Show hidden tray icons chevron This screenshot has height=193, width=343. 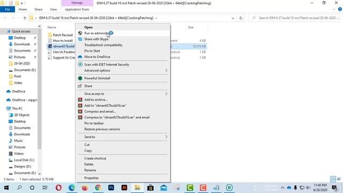[282, 188]
